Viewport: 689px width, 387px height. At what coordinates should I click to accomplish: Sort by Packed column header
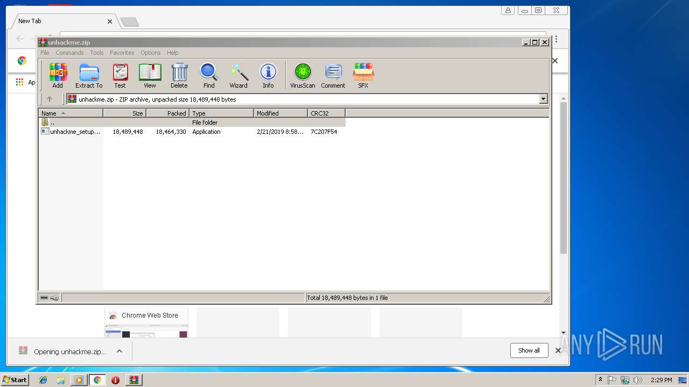[x=167, y=113]
